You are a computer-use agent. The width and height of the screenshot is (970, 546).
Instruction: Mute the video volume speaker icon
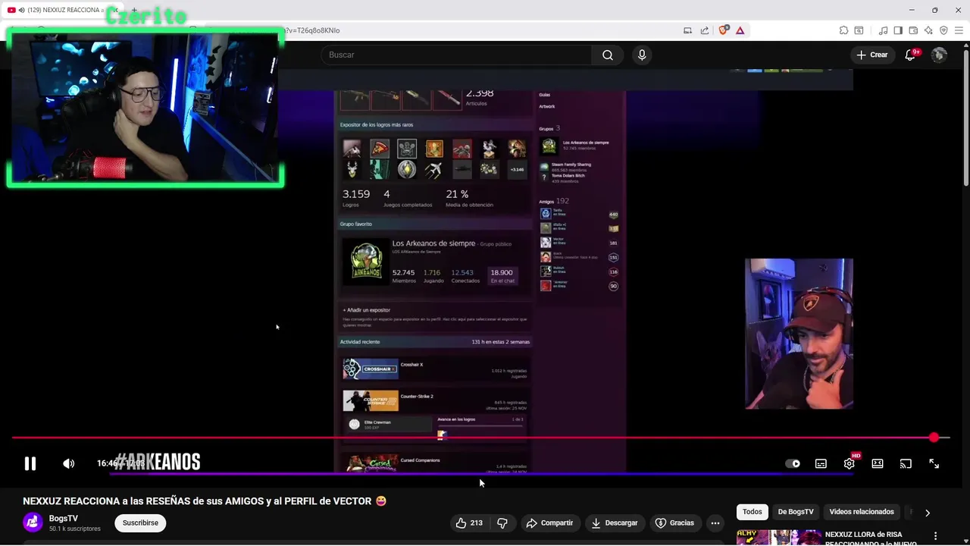coord(69,463)
